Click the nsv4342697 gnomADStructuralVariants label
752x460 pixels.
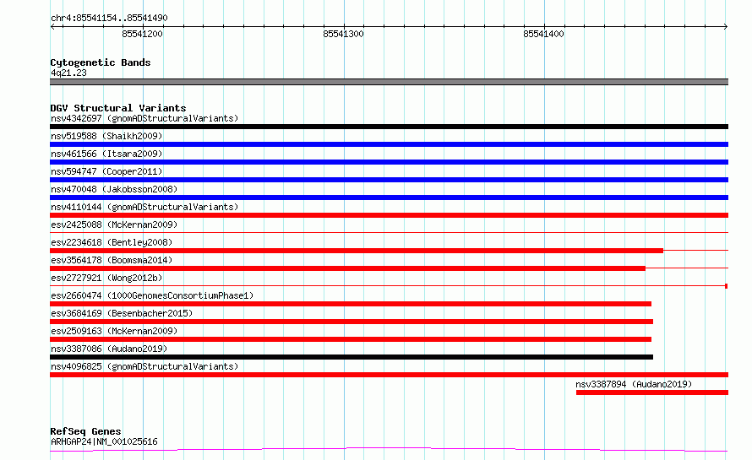point(144,118)
